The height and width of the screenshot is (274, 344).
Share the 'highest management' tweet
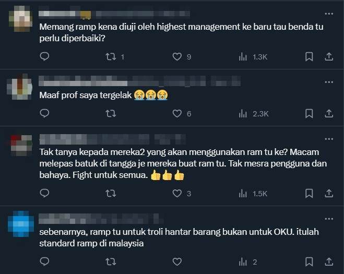(x=329, y=56)
